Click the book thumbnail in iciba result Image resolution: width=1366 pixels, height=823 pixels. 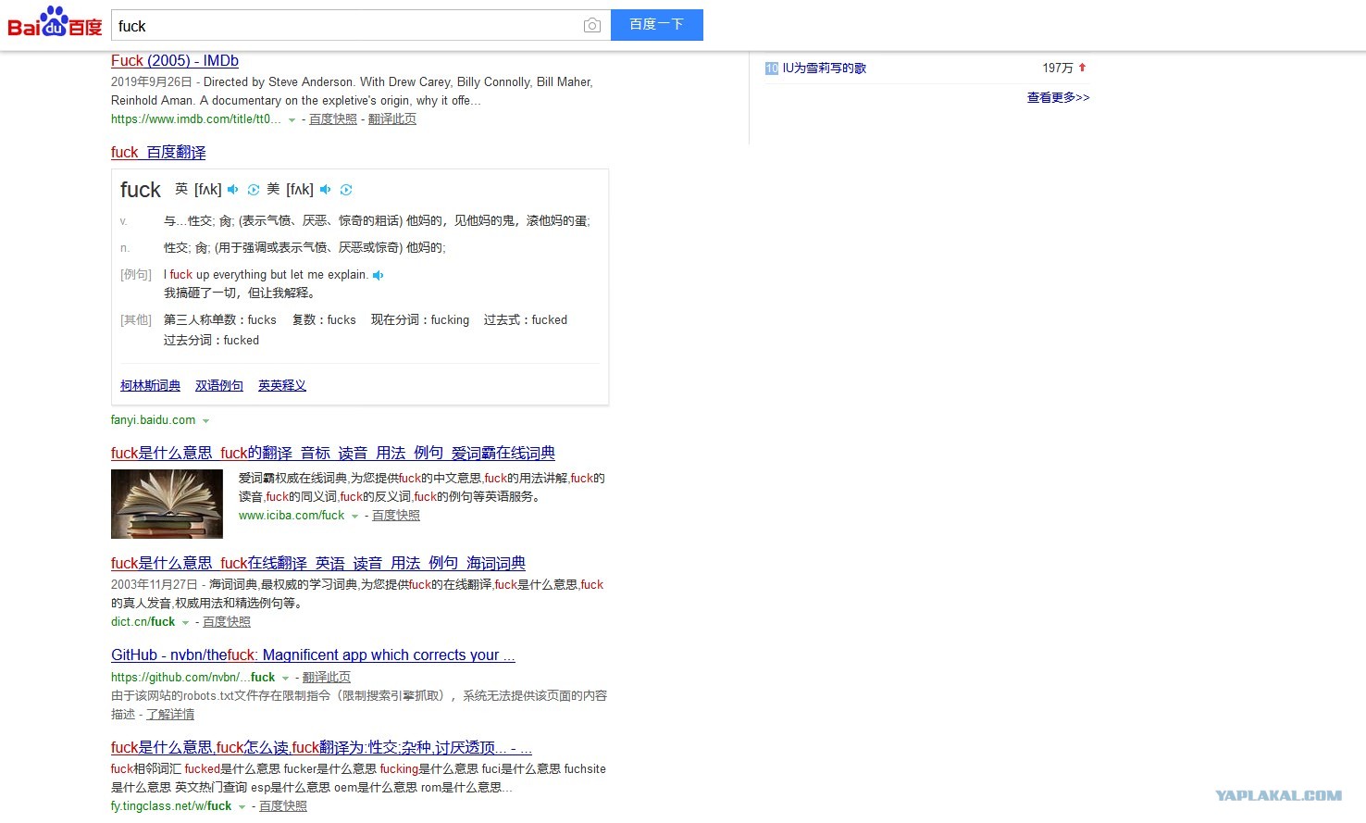click(x=167, y=504)
